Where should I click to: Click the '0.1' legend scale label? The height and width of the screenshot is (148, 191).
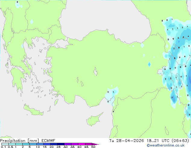pyautogui.click(x=3, y=147)
